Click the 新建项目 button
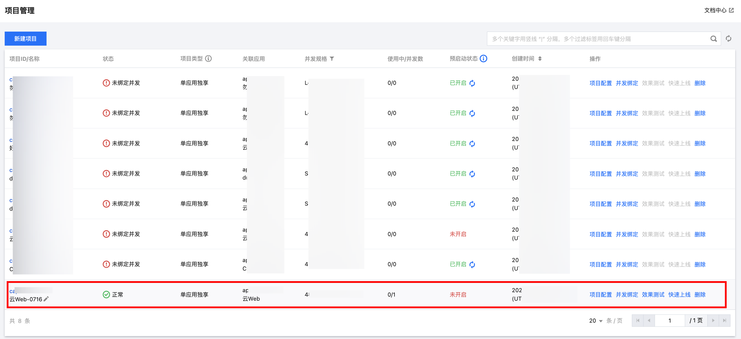The image size is (741, 339). tap(25, 39)
